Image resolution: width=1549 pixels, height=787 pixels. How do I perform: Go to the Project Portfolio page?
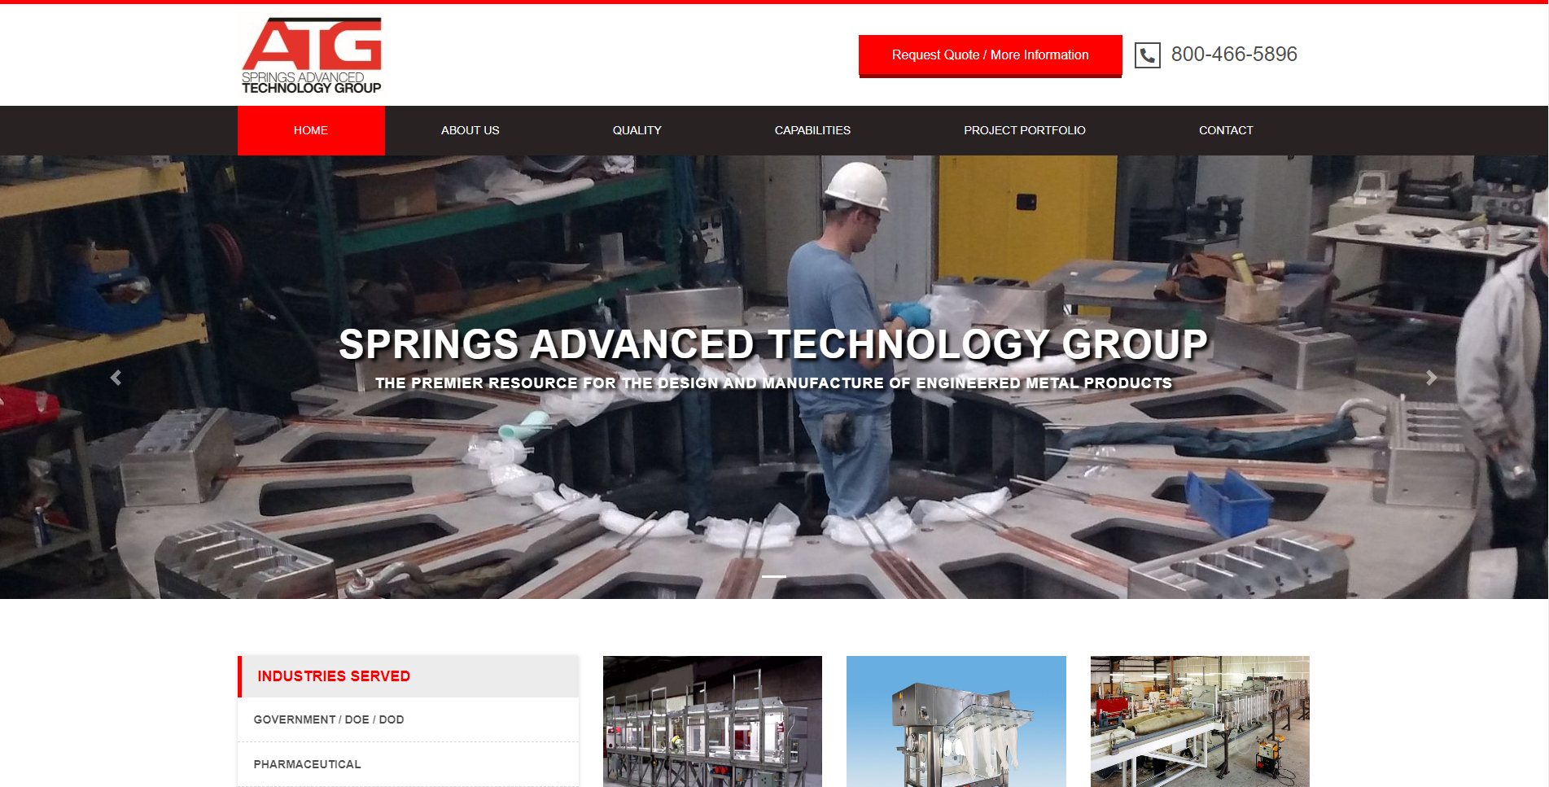1024,130
